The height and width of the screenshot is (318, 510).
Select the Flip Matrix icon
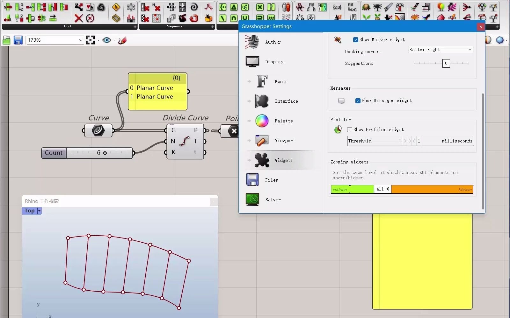[x=426, y=7]
